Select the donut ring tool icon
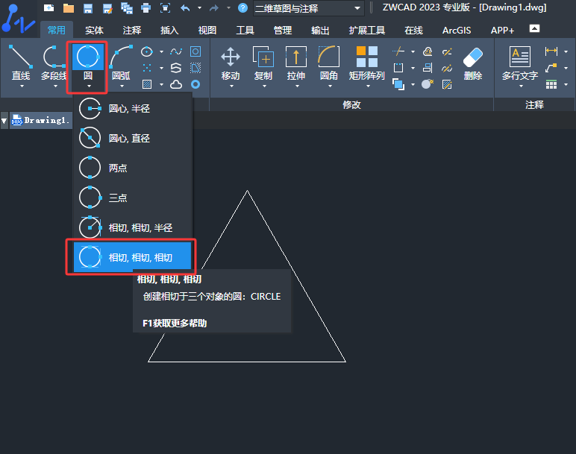This screenshot has width=576, height=454. 195,84
